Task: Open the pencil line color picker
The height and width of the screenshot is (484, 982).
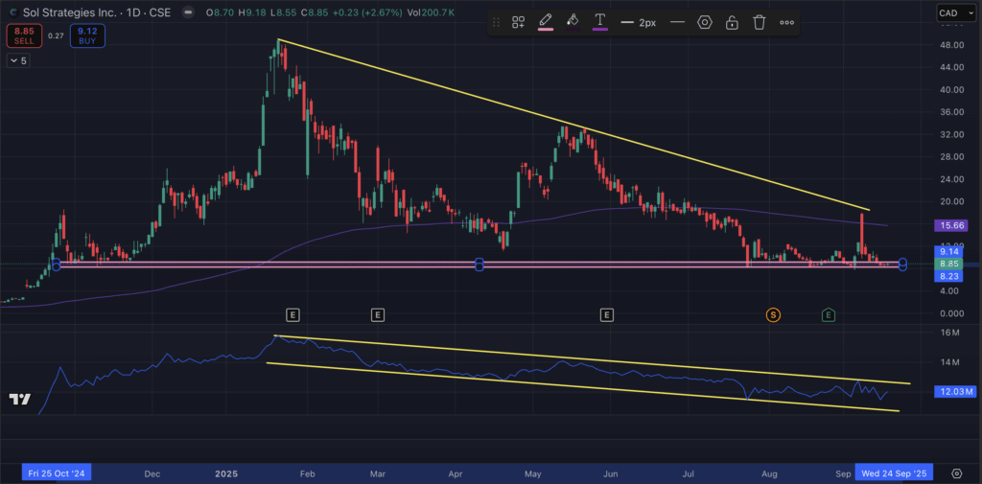Action: click(x=546, y=23)
